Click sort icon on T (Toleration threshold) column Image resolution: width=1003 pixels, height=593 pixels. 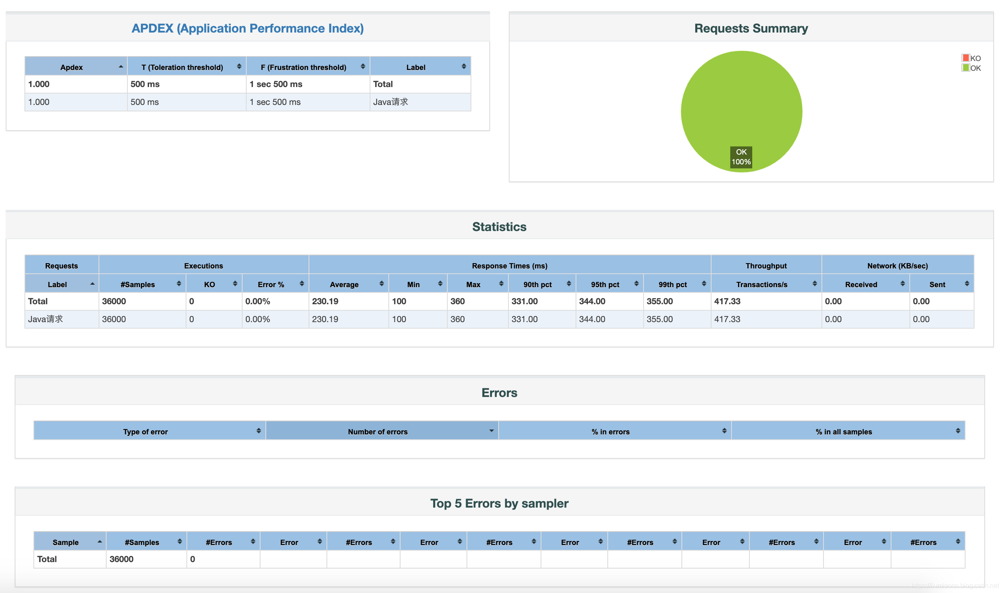tap(239, 66)
